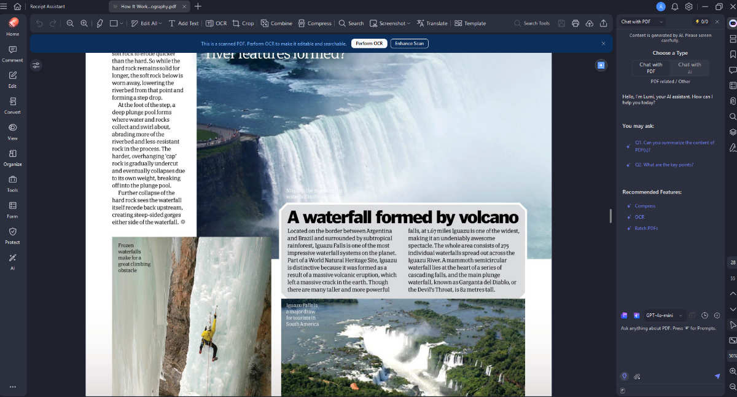Open the View sidebar tool
This screenshot has height=397, width=737.
click(x=12, y=132)
